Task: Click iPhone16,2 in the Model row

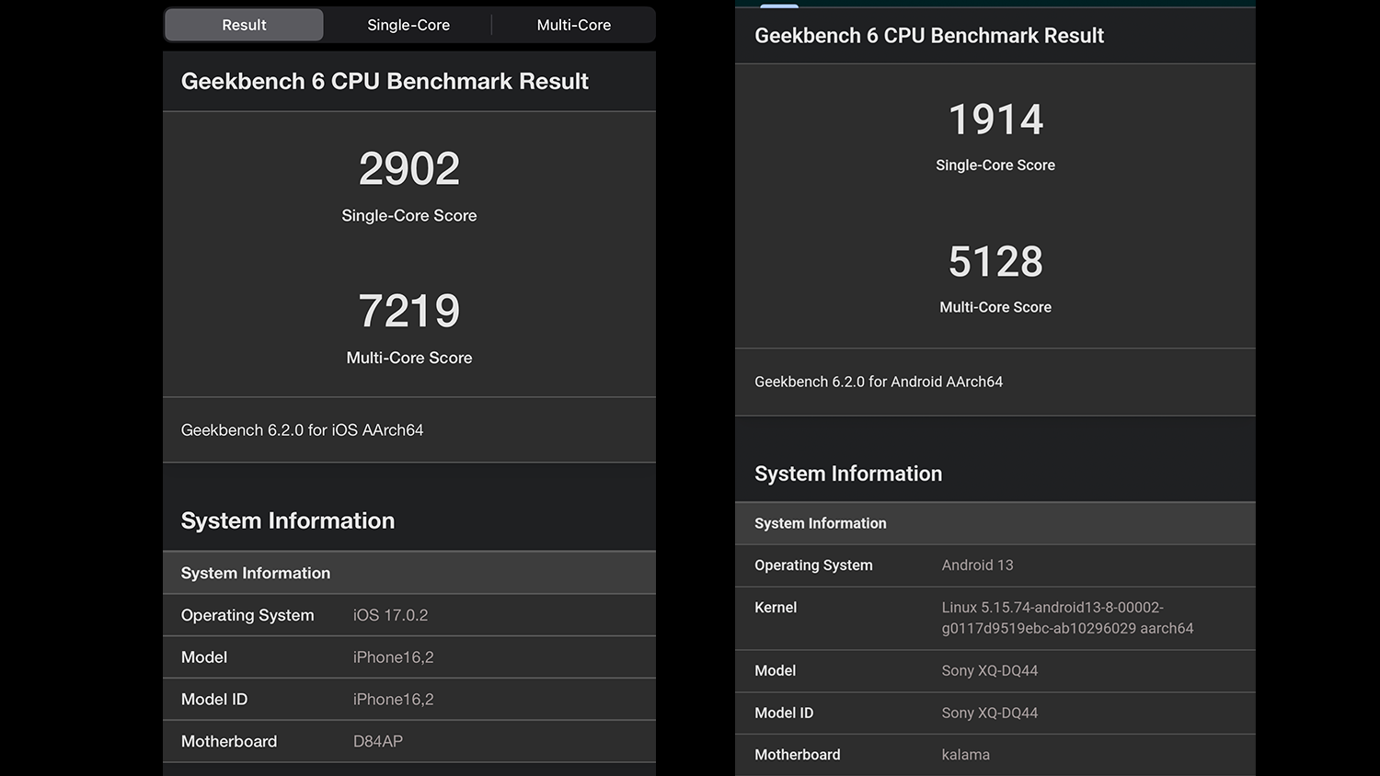Action: (393, 657)
